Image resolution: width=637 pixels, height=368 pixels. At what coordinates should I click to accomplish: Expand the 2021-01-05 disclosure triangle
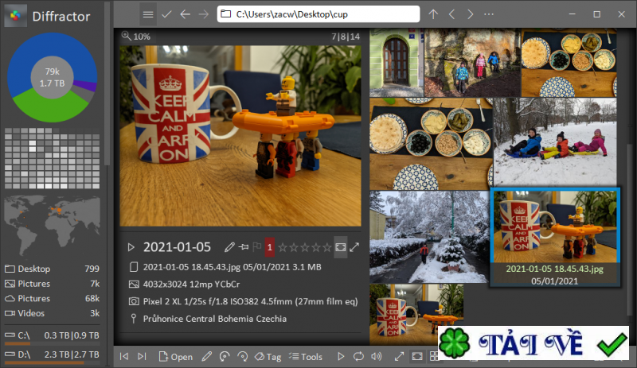click(131, 247)
